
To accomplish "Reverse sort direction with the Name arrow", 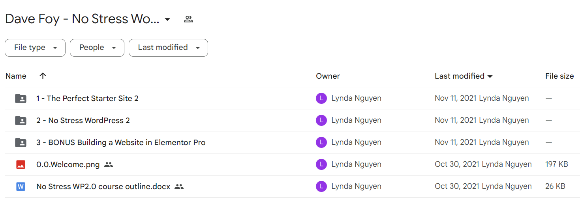I will (x=43, y=76).
